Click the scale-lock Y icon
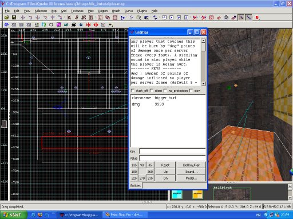Screen dimensions: 293x219 179,18
